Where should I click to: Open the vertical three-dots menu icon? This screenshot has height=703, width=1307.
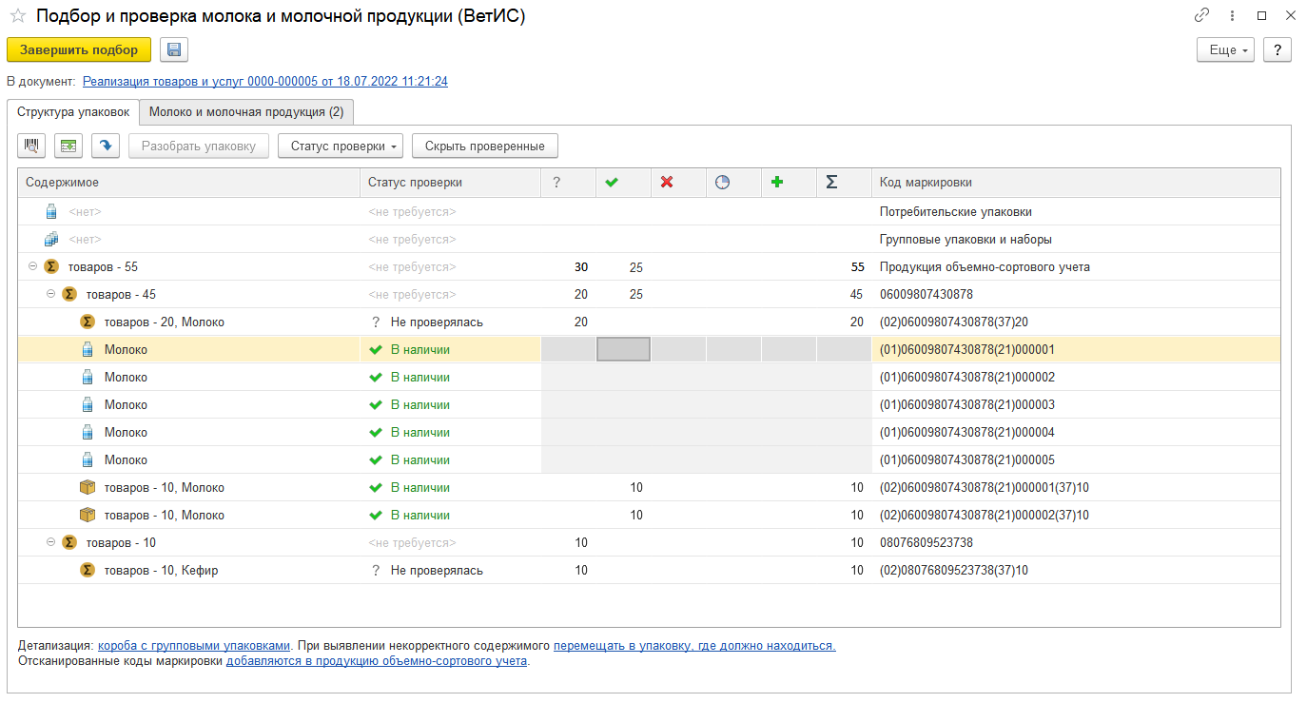(1232, 15)
